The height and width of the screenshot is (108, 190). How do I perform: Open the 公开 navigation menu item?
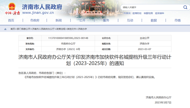[83, 20]
